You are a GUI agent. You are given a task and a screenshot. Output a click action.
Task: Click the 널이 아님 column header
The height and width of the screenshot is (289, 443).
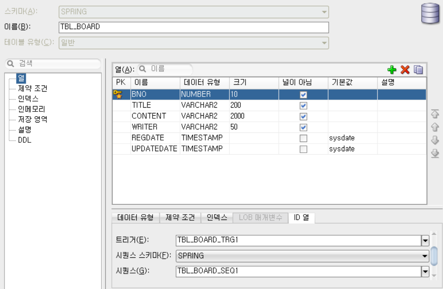pyautogui.click(x=303, y=82)
